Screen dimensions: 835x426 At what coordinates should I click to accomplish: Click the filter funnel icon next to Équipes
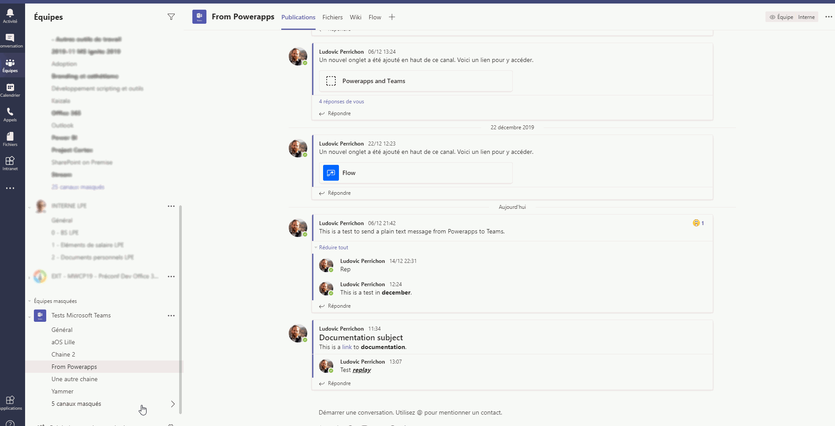(x=171, y=17)
